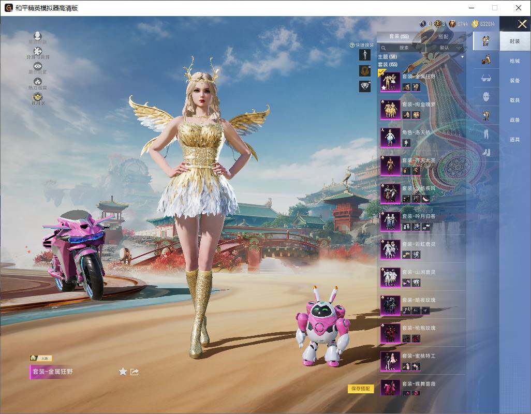
Task: Select the golden upper-body clothing category icon
Action: tap(486, 115)
